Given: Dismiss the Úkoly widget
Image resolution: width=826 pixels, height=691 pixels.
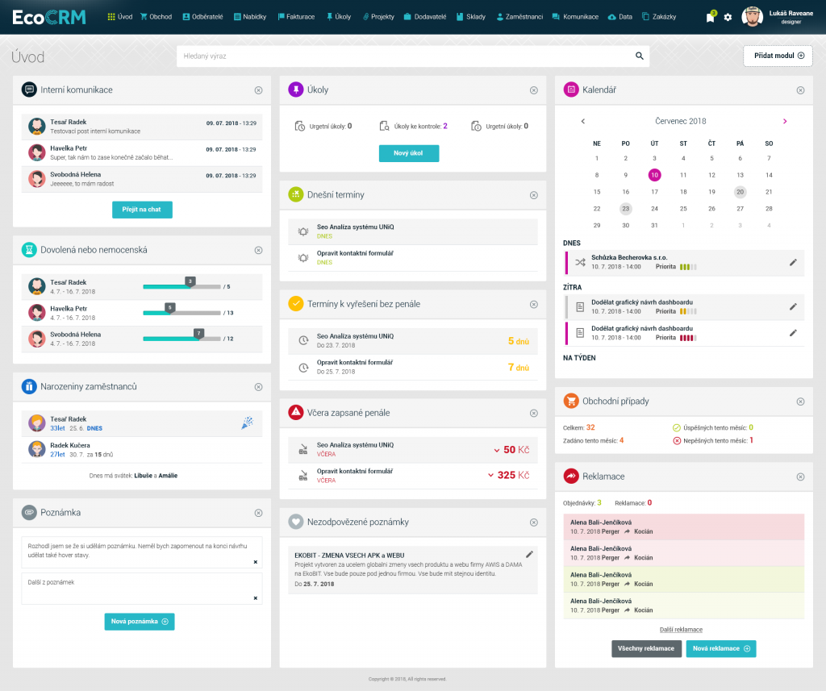Looking at the screenshot, I should click(533, 90).
